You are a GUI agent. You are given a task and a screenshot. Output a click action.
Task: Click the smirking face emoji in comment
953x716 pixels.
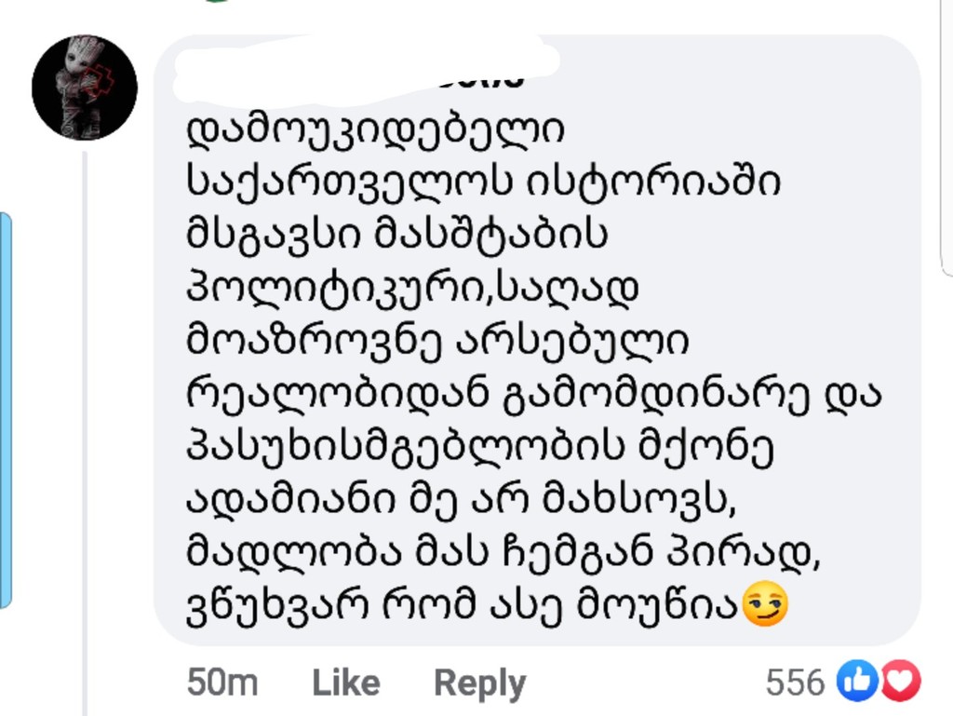click(765, 603)
